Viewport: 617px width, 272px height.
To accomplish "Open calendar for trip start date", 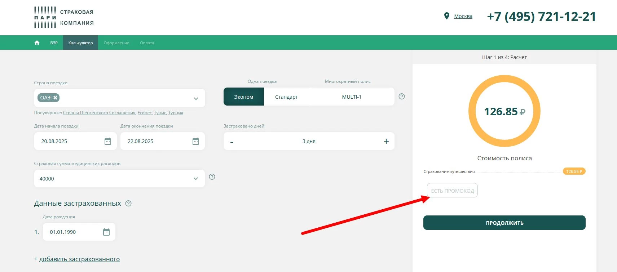I will tap(107, 141).
